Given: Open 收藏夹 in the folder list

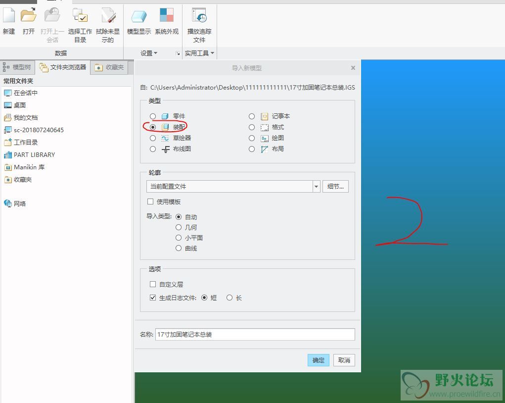Looking at the screenshot, I should click(18, 180).
